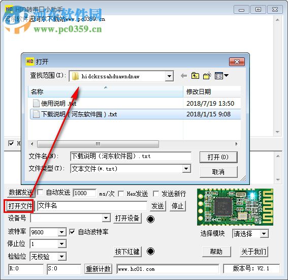Open the 波特率 dropdown
Viewport: 288px width, 280px height.
point(62,232)
